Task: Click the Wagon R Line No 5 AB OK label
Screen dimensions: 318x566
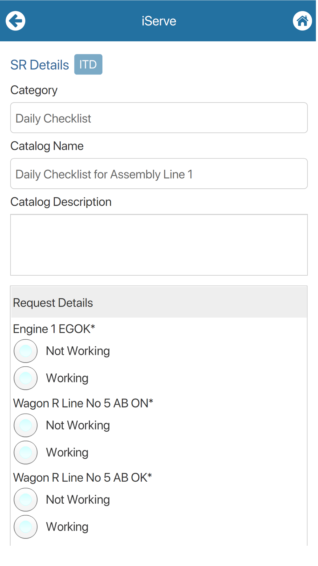Action: [82, 478]
